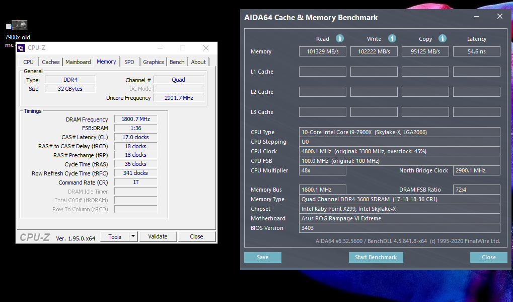The height and width of the screenshot is (302, 513).
Task: Click the CPU-Z window title text
Action: (37, 48)
